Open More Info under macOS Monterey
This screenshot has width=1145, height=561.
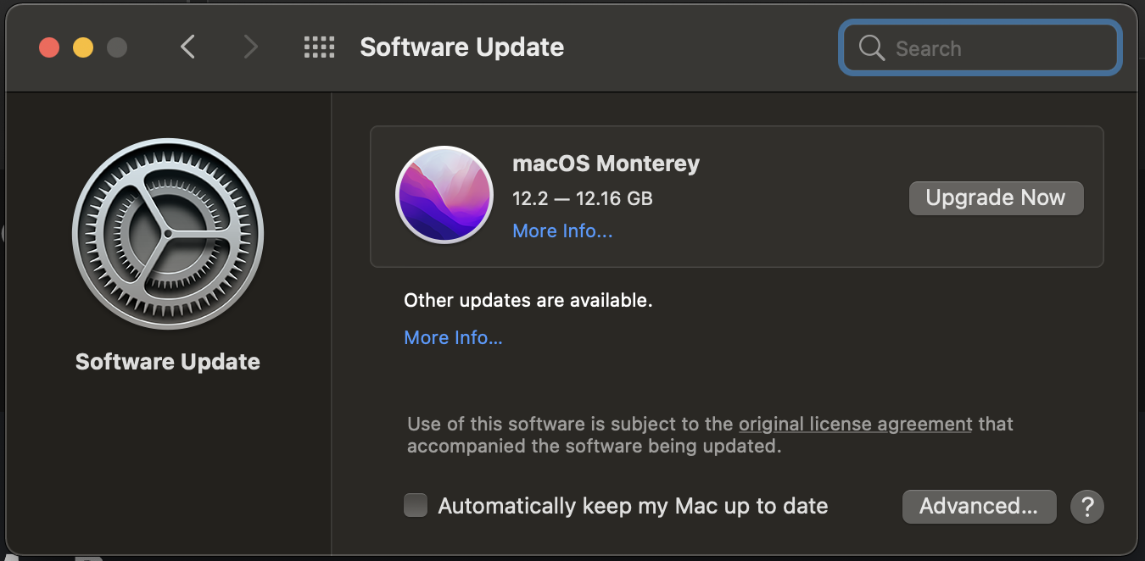tap(562, 231)
